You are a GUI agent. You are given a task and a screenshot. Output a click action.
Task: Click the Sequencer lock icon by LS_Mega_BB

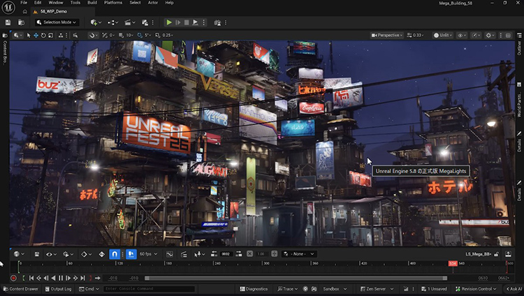(497, 254)
